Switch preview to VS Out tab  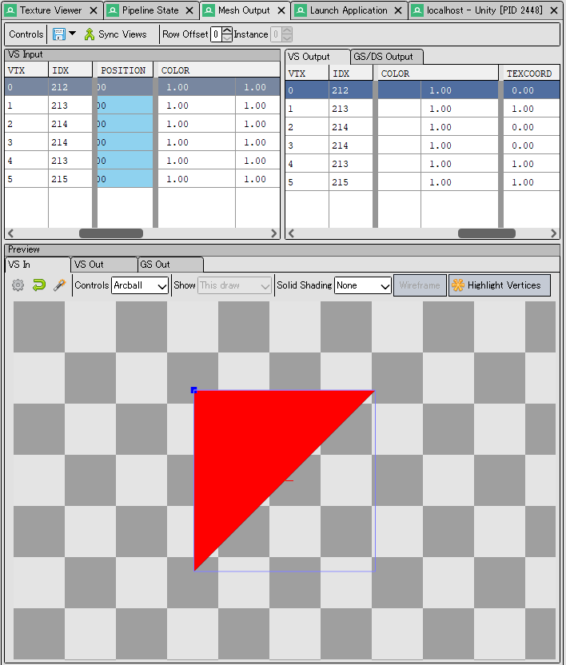pos(103,265)
